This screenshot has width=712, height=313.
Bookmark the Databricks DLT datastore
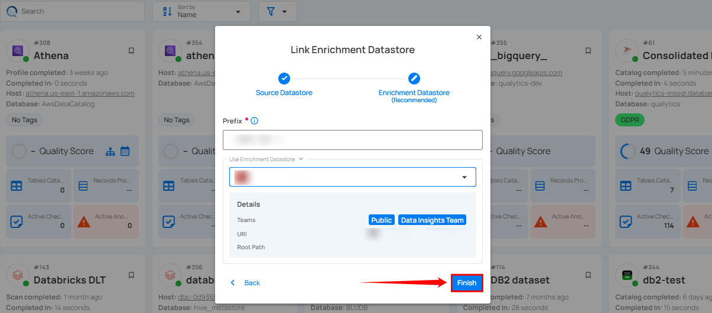click(x=131, y=275)
